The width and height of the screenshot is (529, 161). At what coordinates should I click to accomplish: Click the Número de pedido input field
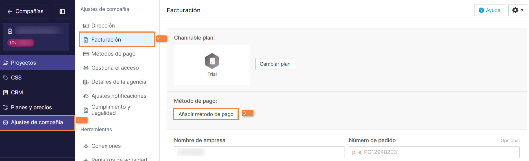tap(434, 152)
